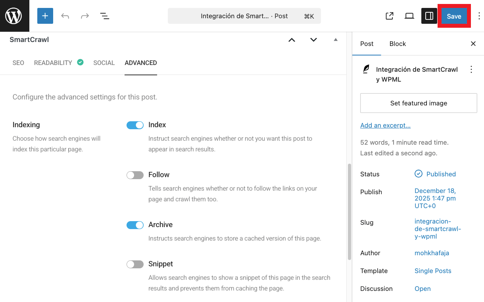
Task: Change the Published status
Action: 441,174
